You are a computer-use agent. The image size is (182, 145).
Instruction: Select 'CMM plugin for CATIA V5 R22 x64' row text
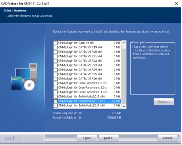(x=80, y=61)
